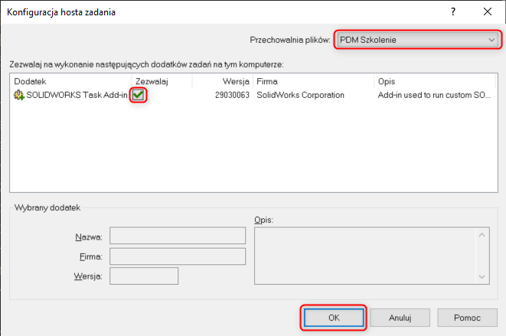The width and height of the screenshot is (506, 336).
Task: Toggle the Zezwalaj checkbox for SOLIDWORKS Task Add-in
Action: 139,95
